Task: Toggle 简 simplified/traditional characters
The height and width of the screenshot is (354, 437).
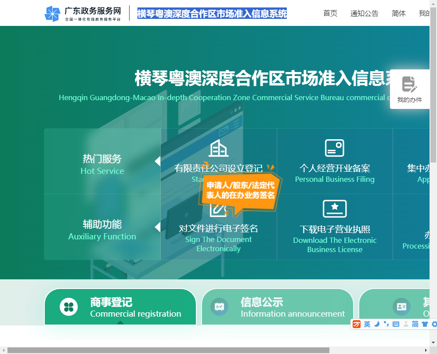Action: point(415,324)
